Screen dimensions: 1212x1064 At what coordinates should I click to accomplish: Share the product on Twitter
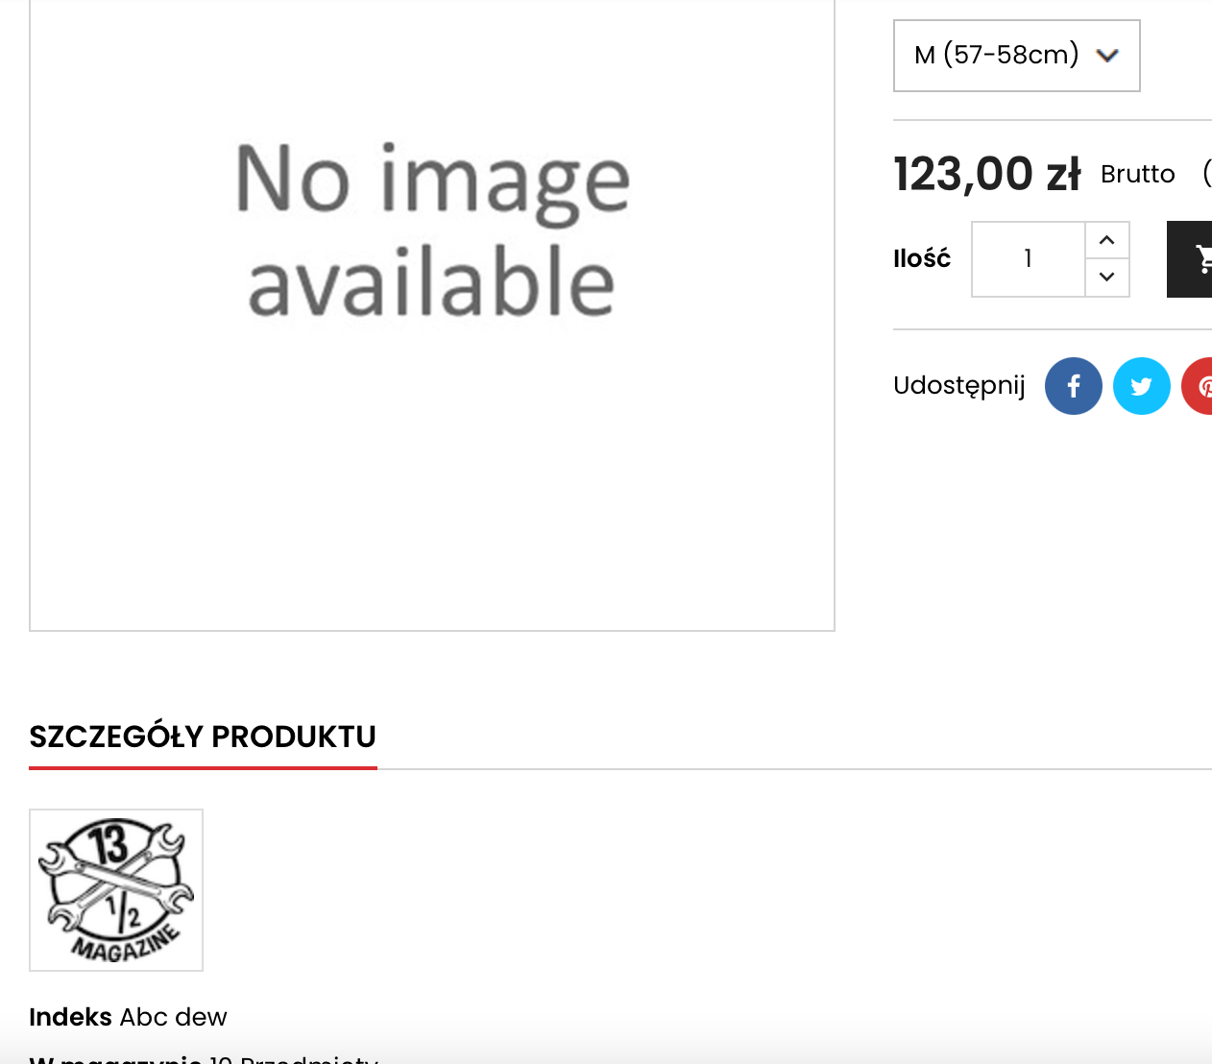click(x=1141, y=386)
